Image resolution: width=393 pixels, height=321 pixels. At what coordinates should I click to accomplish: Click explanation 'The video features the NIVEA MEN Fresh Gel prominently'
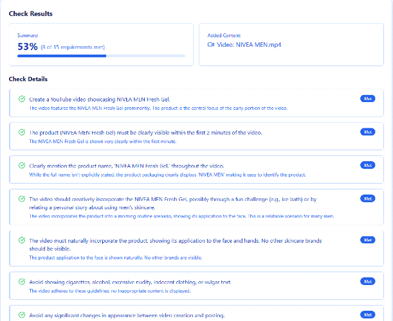158,108
